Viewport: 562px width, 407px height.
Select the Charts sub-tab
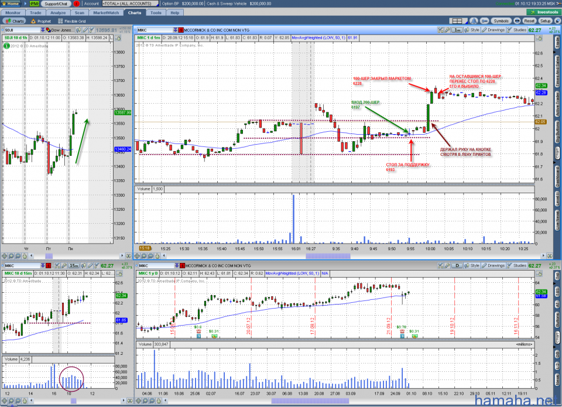(15, 21)
